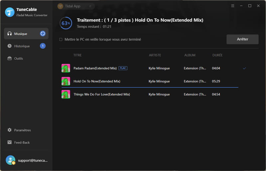Open the Outils section
The width and height of the screenshot is (266, 171).
pyautogui.click(x=26, y=59)
